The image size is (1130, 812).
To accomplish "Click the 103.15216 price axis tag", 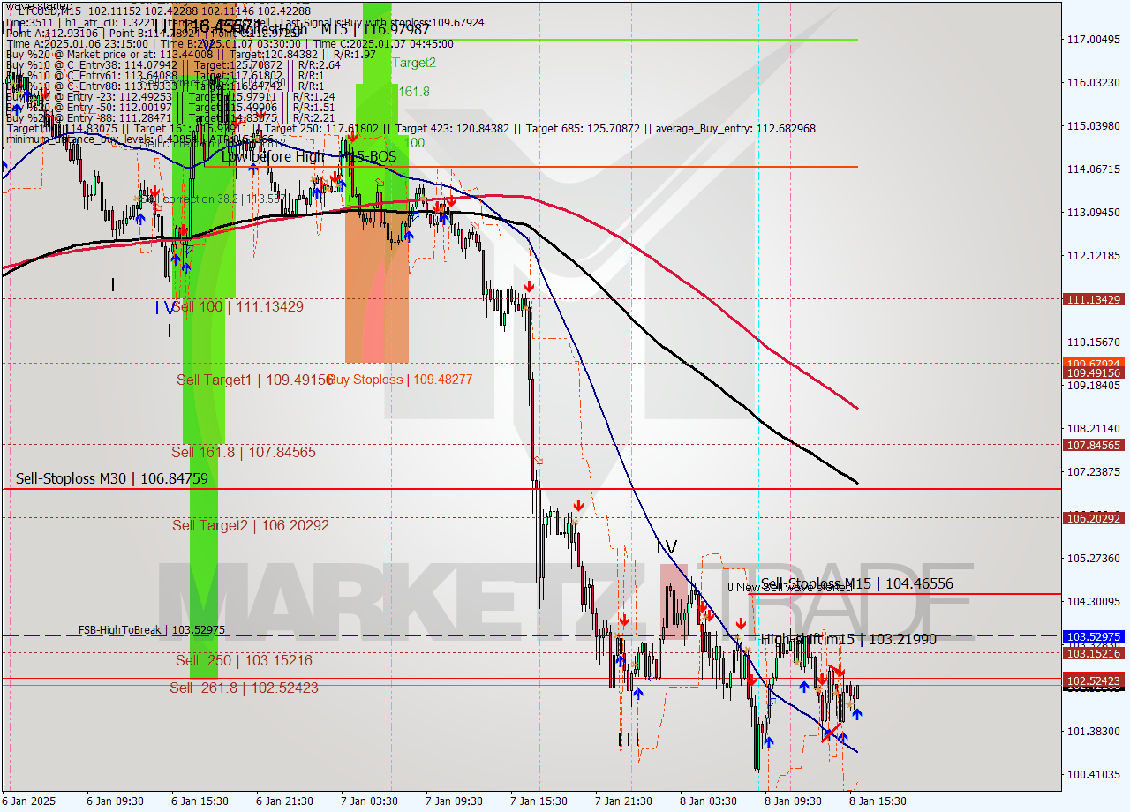I will [x=1095, y=653].
